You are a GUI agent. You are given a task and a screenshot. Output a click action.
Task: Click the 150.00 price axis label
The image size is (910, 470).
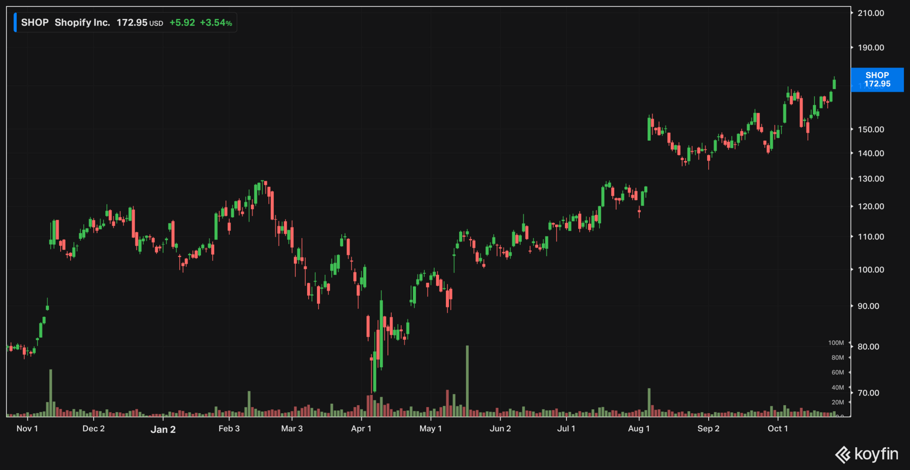[x=871, y=129]
